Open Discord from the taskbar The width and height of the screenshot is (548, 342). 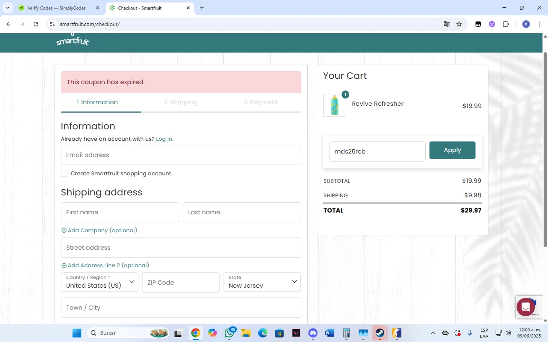(x=313, y=333)
